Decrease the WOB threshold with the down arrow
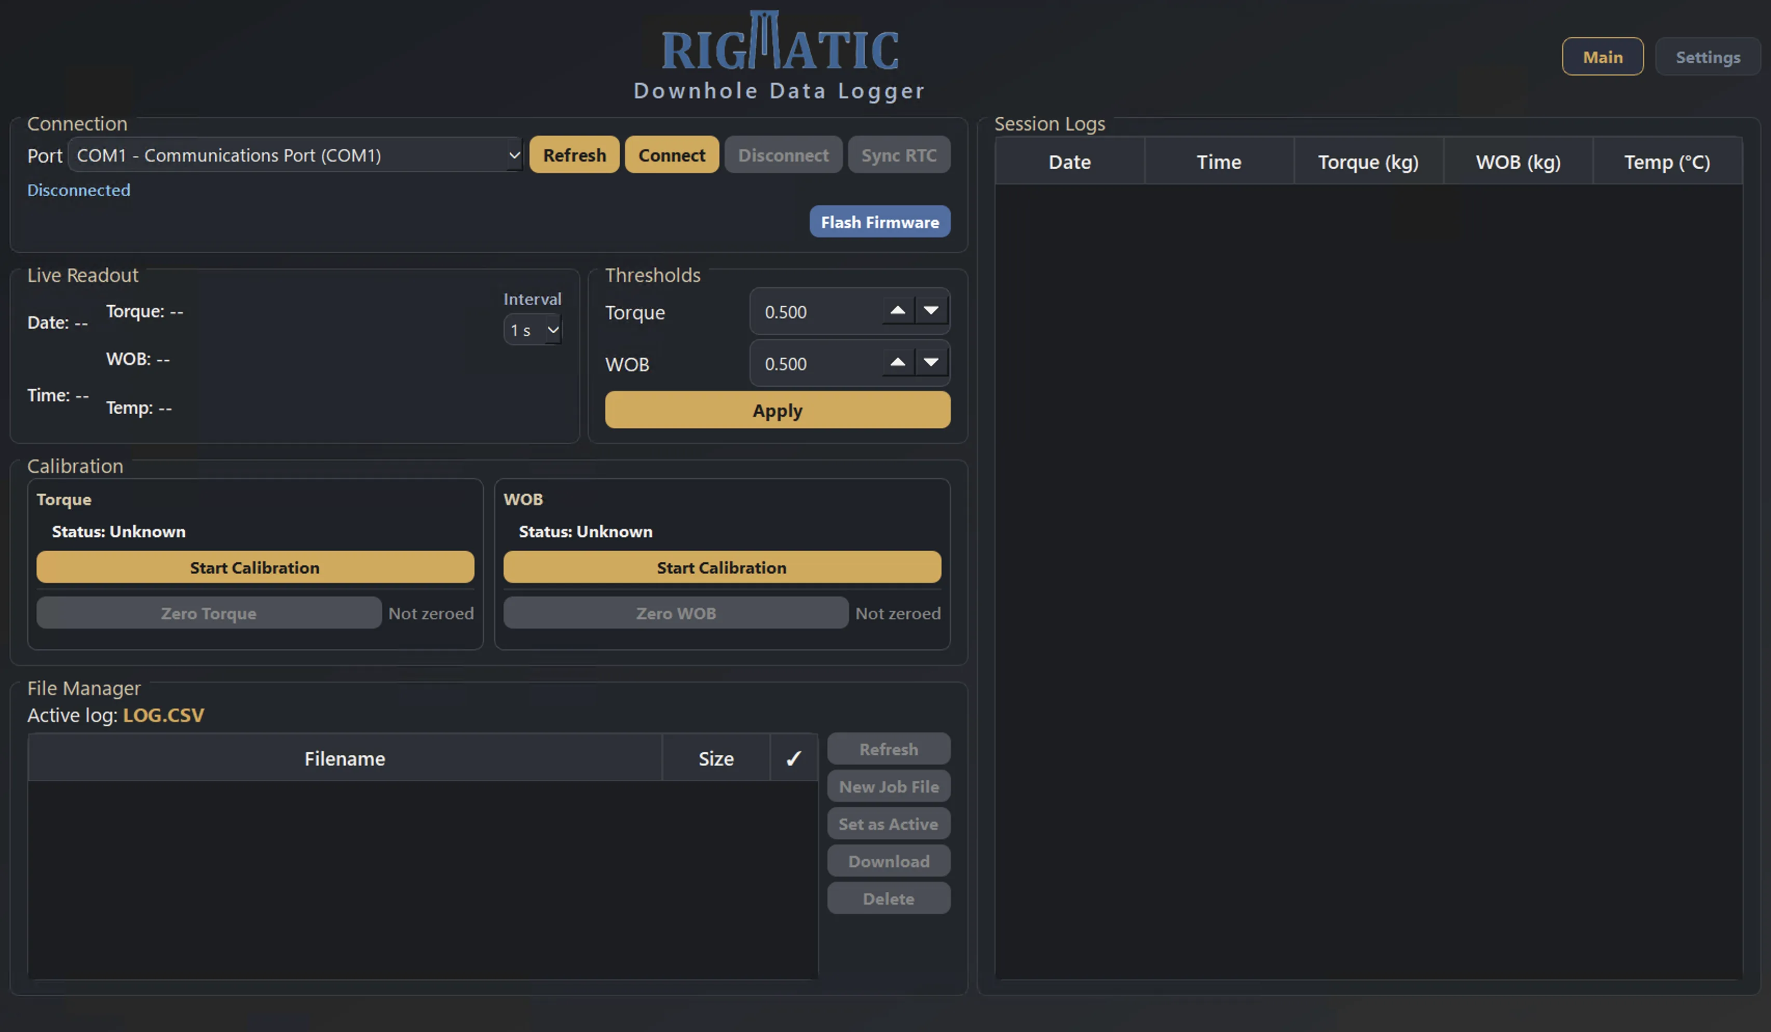 (931, 362)
